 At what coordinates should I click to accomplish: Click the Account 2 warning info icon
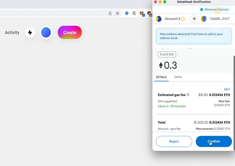(183, 19)
